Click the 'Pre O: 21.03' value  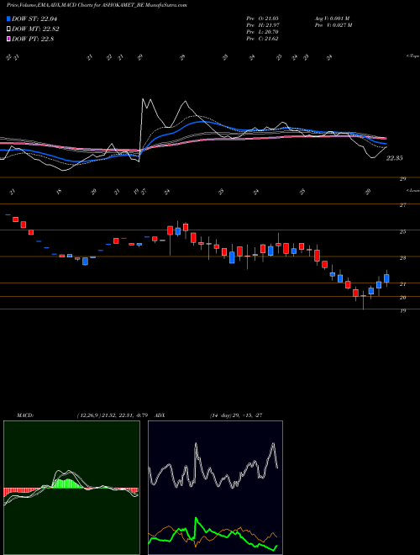pyautogui.click(x=262, y=18)
